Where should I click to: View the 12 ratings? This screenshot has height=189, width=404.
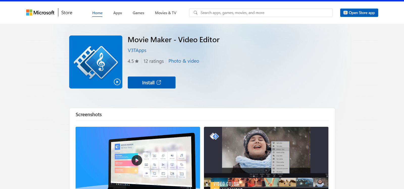pyautogui.click(x=154, y=61)
